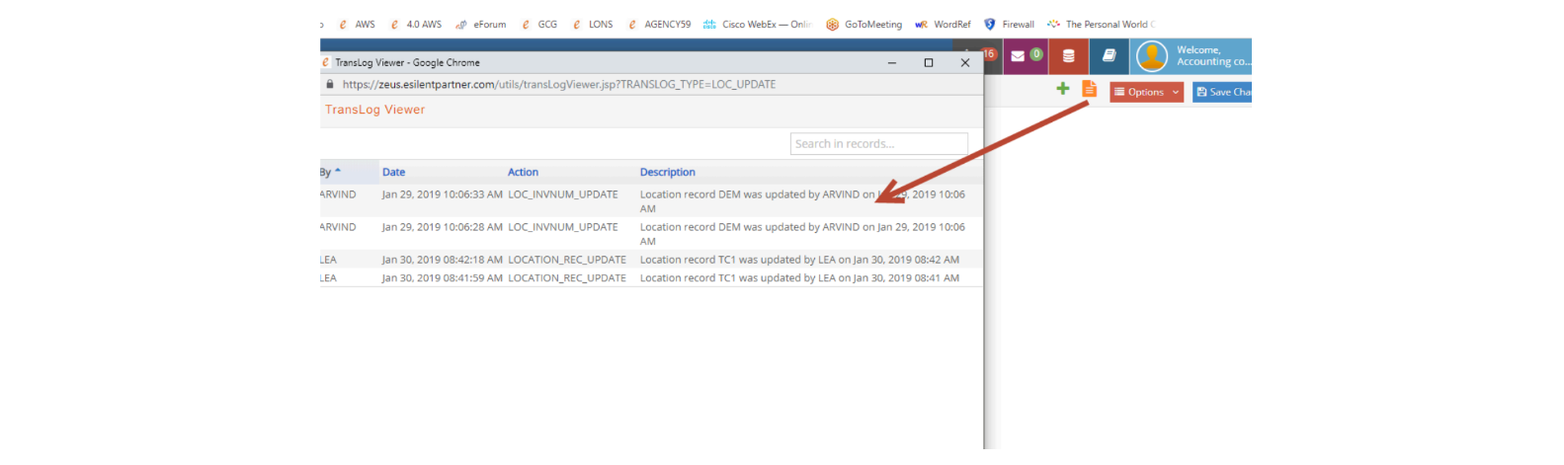Select the Jan 30, 2019 08:42:18 AM date cell
Screen dimensions: 1564x465
(x=442, y=260)
